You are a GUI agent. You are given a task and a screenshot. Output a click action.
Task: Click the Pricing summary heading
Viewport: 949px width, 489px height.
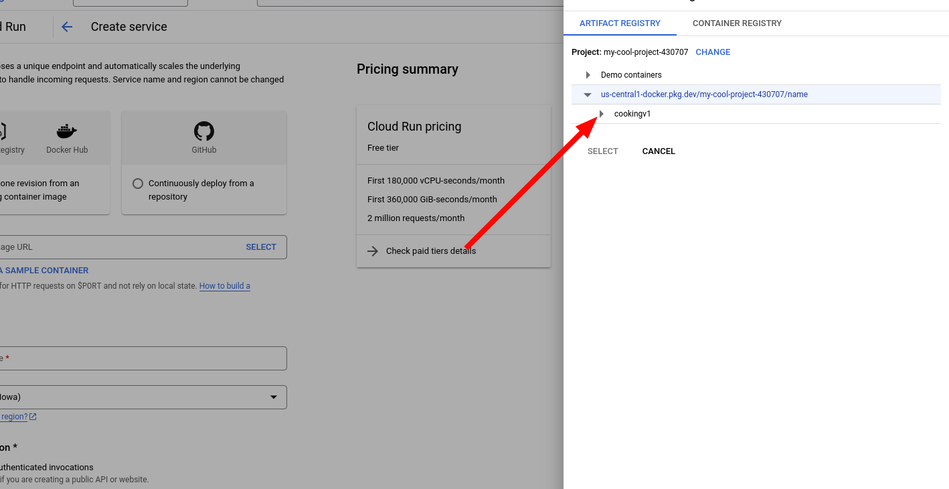[408, 69]
